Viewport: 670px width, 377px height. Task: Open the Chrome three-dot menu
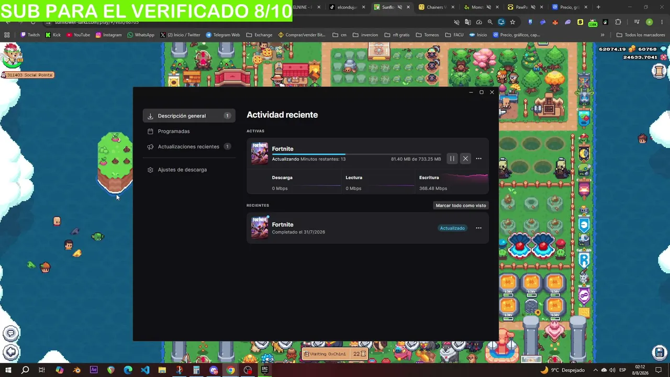point(662,22)
